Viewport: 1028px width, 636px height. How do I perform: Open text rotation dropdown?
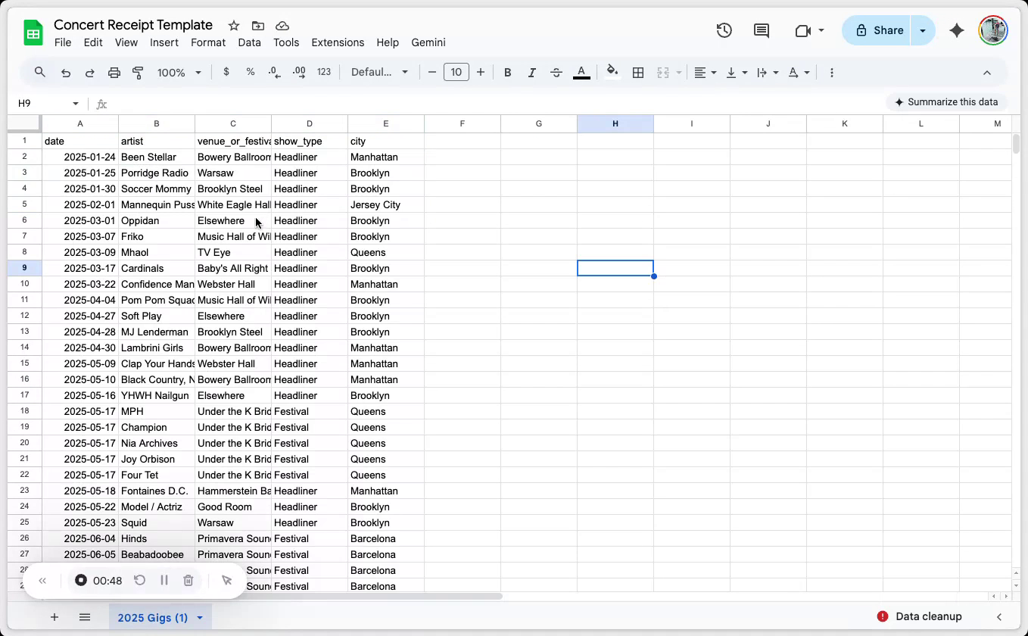pyautogui.click(x=799, y=73)
